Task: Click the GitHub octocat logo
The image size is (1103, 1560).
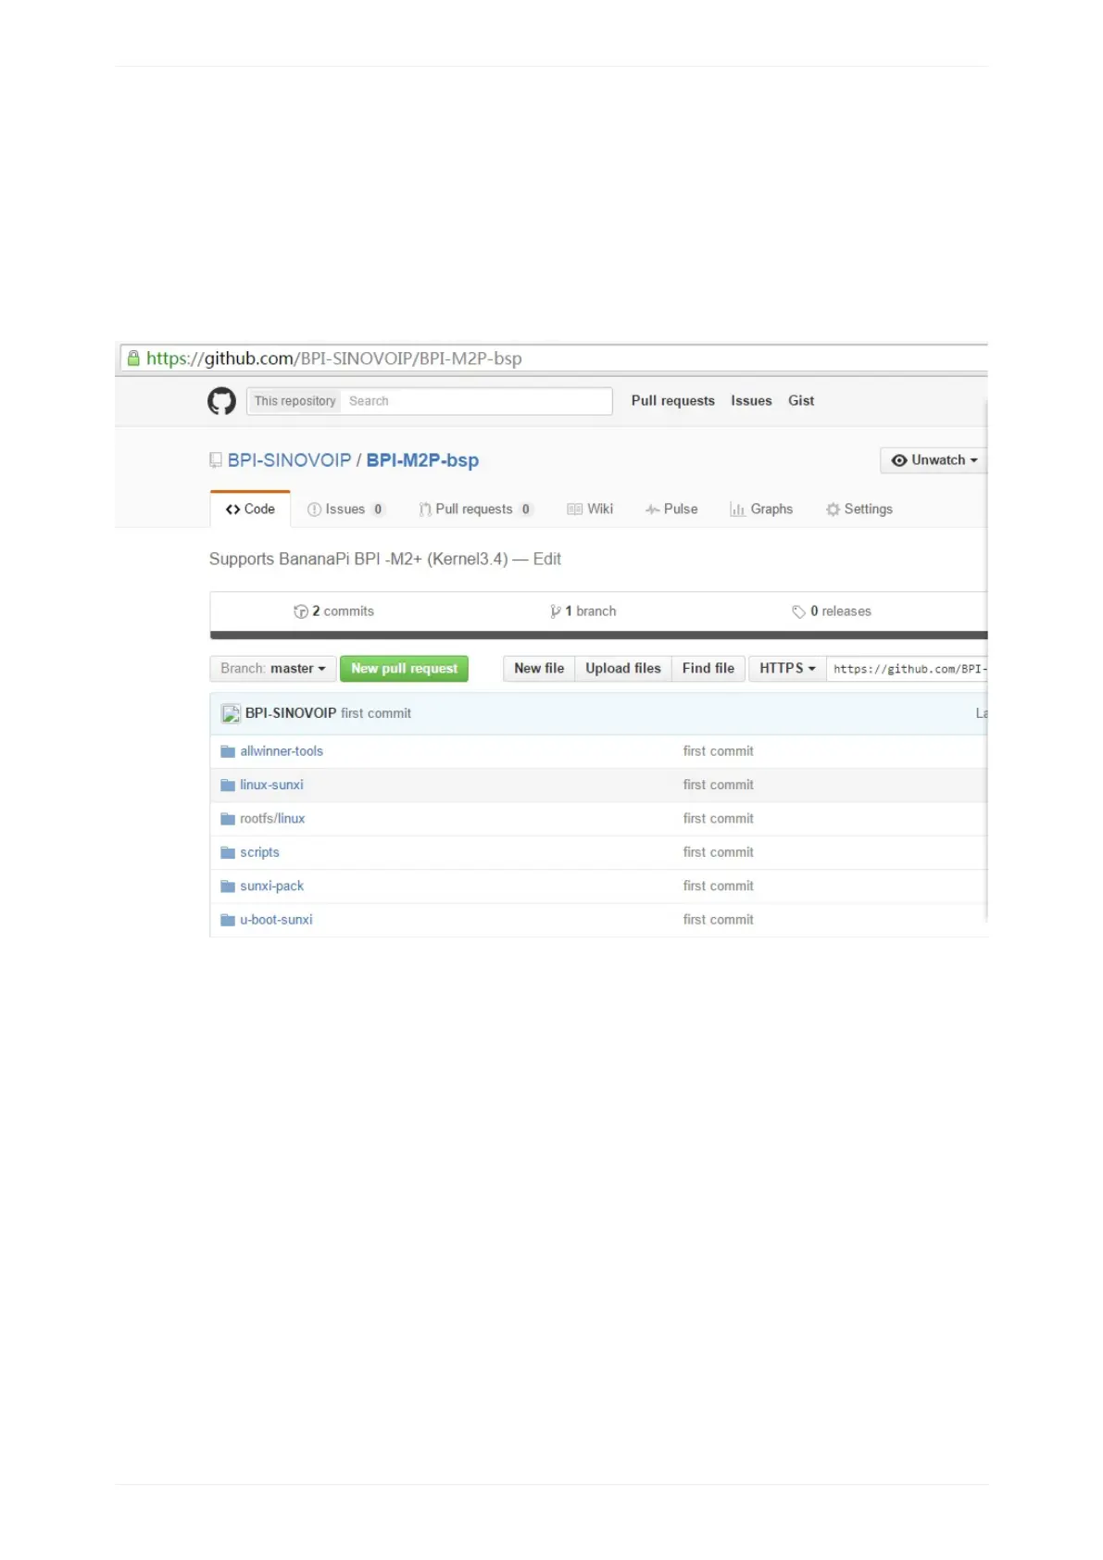Action: (221, 401)
